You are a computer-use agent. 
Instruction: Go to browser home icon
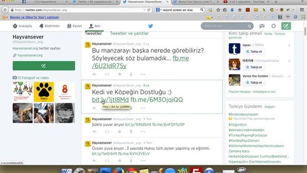[x=240, y=10]
